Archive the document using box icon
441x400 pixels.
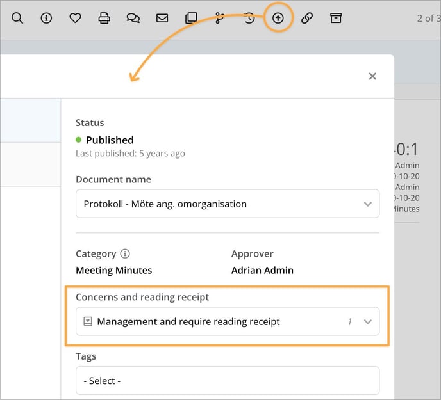point(336,18)
